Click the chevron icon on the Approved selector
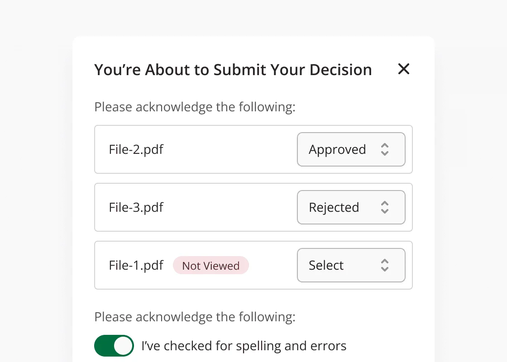This screenshot has width=507, height=362. (385, 149)
